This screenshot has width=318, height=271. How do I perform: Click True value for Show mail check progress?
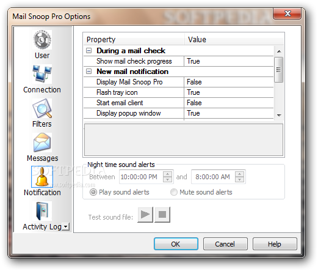pyautogui.click(x=229, y=61)
